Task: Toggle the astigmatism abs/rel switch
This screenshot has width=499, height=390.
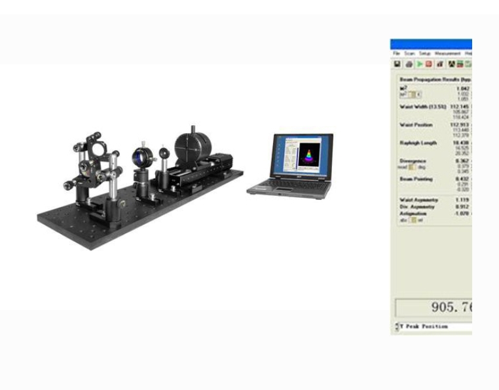Action: pyautogui.click(x=413, y=220)
